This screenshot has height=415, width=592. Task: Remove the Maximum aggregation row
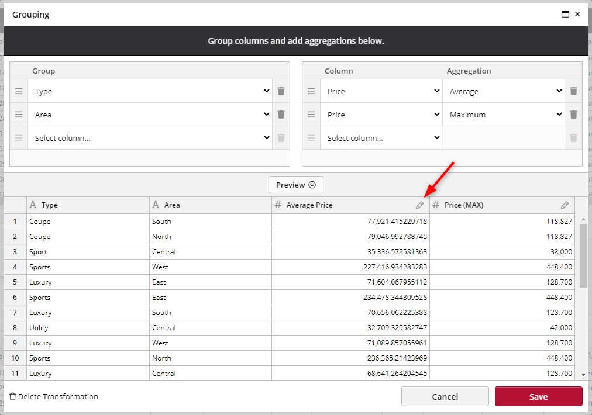click(573, 115)
